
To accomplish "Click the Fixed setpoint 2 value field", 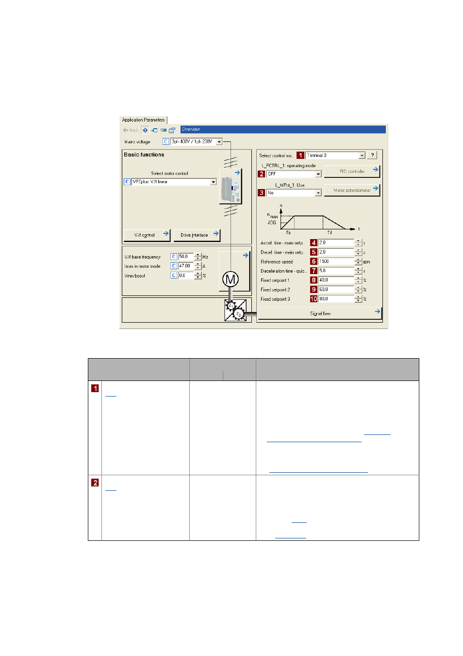I will pyautogui.click(x=336, y=289).
